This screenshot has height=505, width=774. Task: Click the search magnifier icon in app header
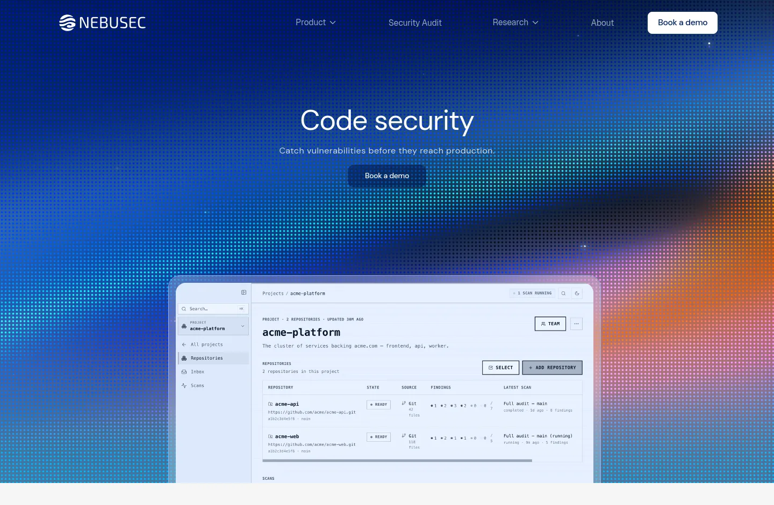coord(563,294)
